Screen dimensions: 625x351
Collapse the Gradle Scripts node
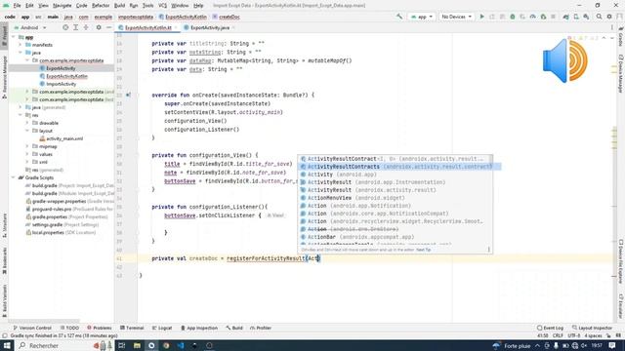click(x=14, y=177)
